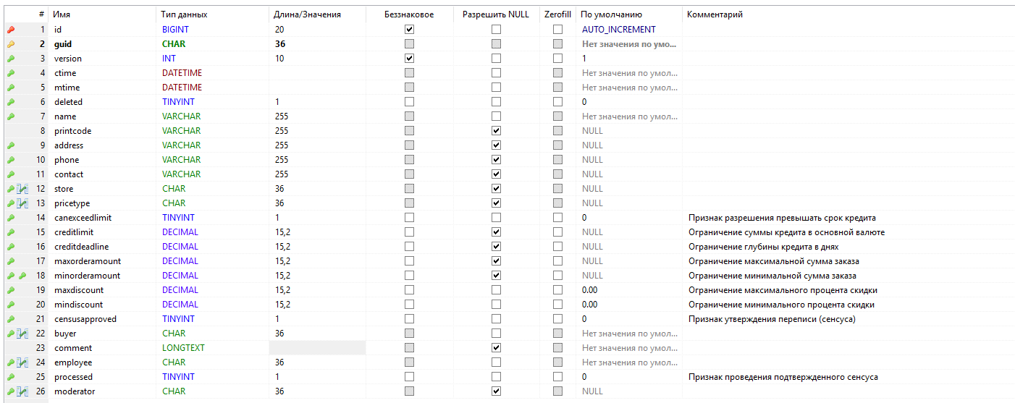Image resolution: width=1015 pixels, height=403 pixels.
Task: Click the foreign key icon on store row
Action: click(22, 189)
